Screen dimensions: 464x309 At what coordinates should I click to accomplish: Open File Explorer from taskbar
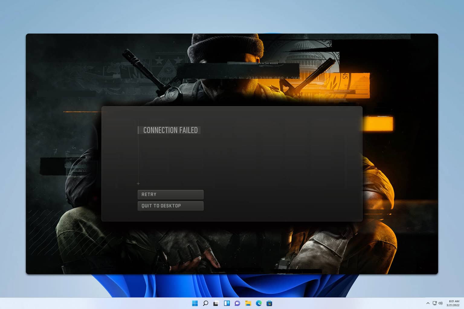click(248, 303)
